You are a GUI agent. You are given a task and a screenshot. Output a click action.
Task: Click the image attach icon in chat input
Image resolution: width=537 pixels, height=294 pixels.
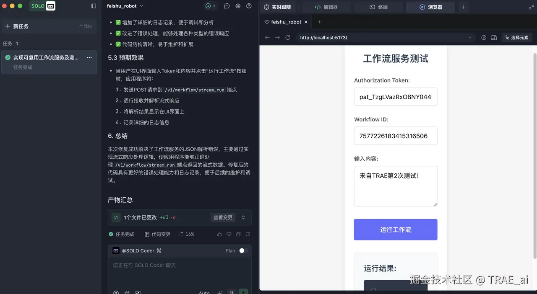click(138, 293)
